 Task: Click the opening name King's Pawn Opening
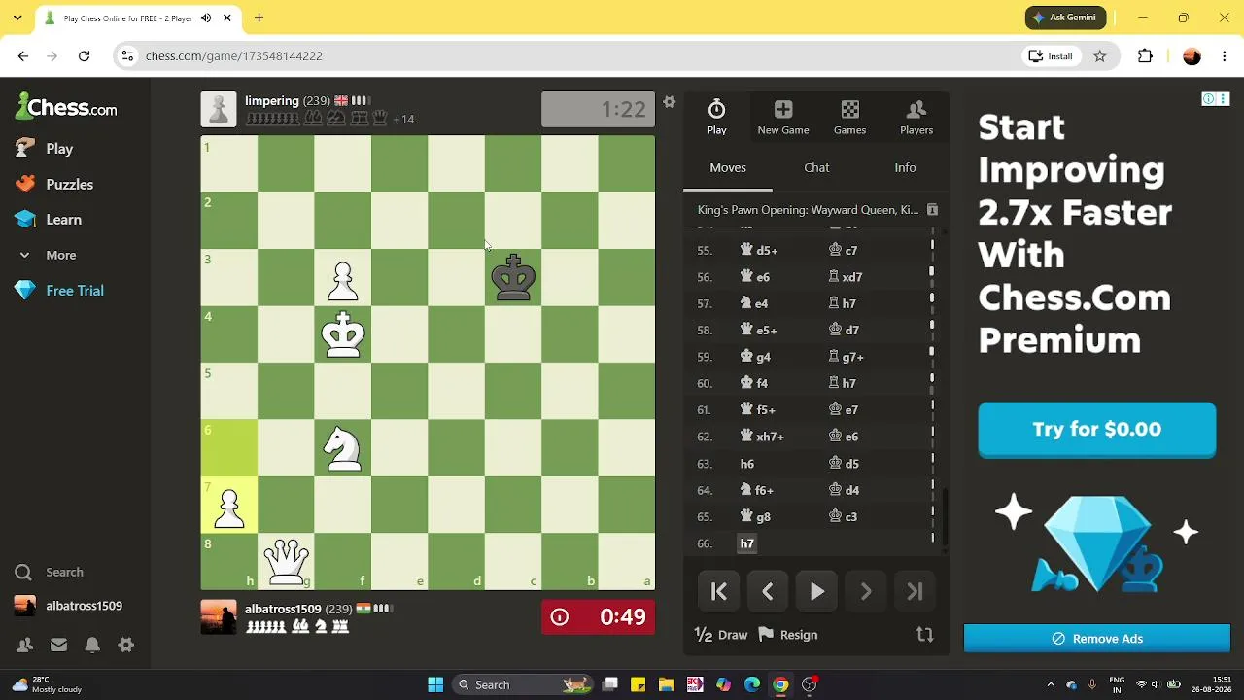click(x=808, y=210)
